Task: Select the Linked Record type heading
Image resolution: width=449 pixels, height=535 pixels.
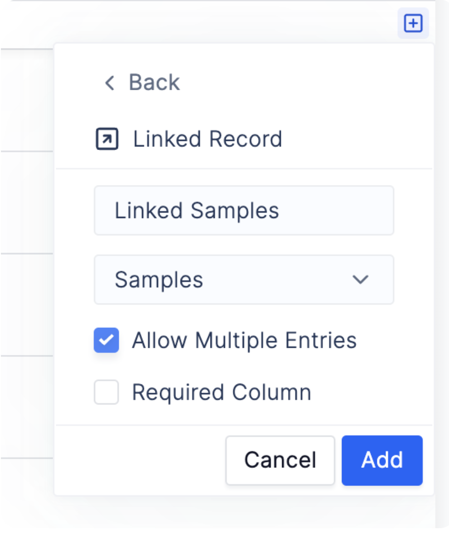Action: tap(189, 139)
